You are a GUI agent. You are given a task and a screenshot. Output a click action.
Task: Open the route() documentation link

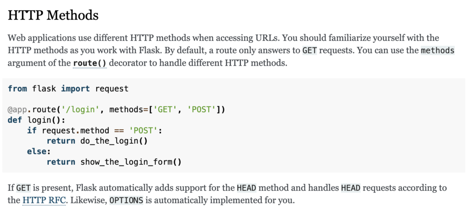[90, 64]
